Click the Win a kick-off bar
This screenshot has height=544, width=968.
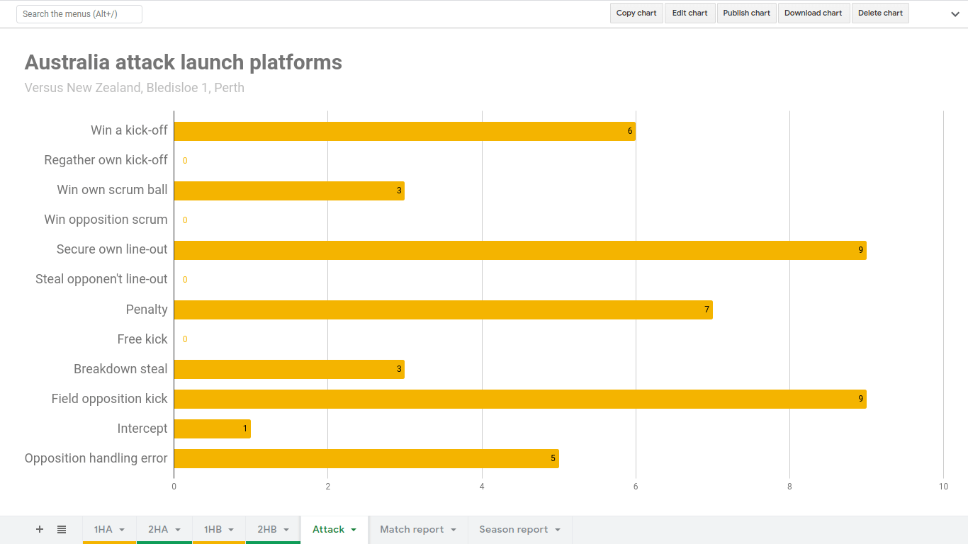point(405,131)
